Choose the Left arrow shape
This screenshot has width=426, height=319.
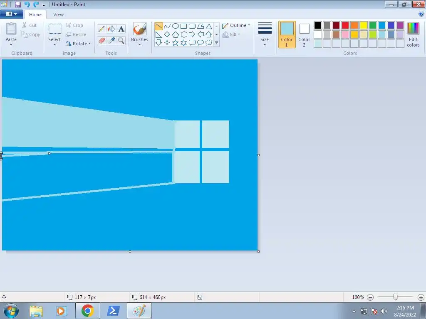(201, 34)
